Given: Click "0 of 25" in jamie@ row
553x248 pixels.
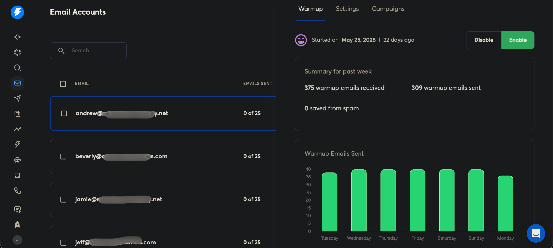Looking at the screenshot, I should point(252,199).
